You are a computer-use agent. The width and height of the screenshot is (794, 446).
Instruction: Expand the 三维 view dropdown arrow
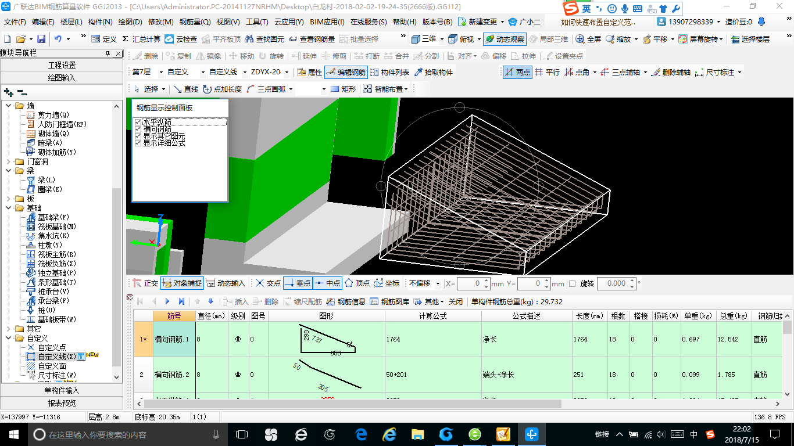click(x=442, y=39)
